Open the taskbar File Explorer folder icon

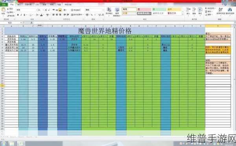pos(12,144)
